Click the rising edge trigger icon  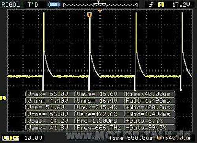pyautogui.click(x=151, y=5)
